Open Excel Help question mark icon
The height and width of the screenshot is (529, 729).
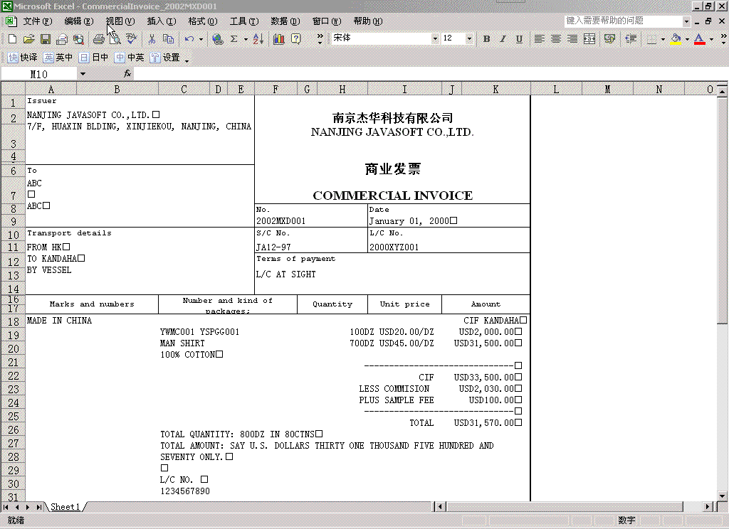[295, 39]
